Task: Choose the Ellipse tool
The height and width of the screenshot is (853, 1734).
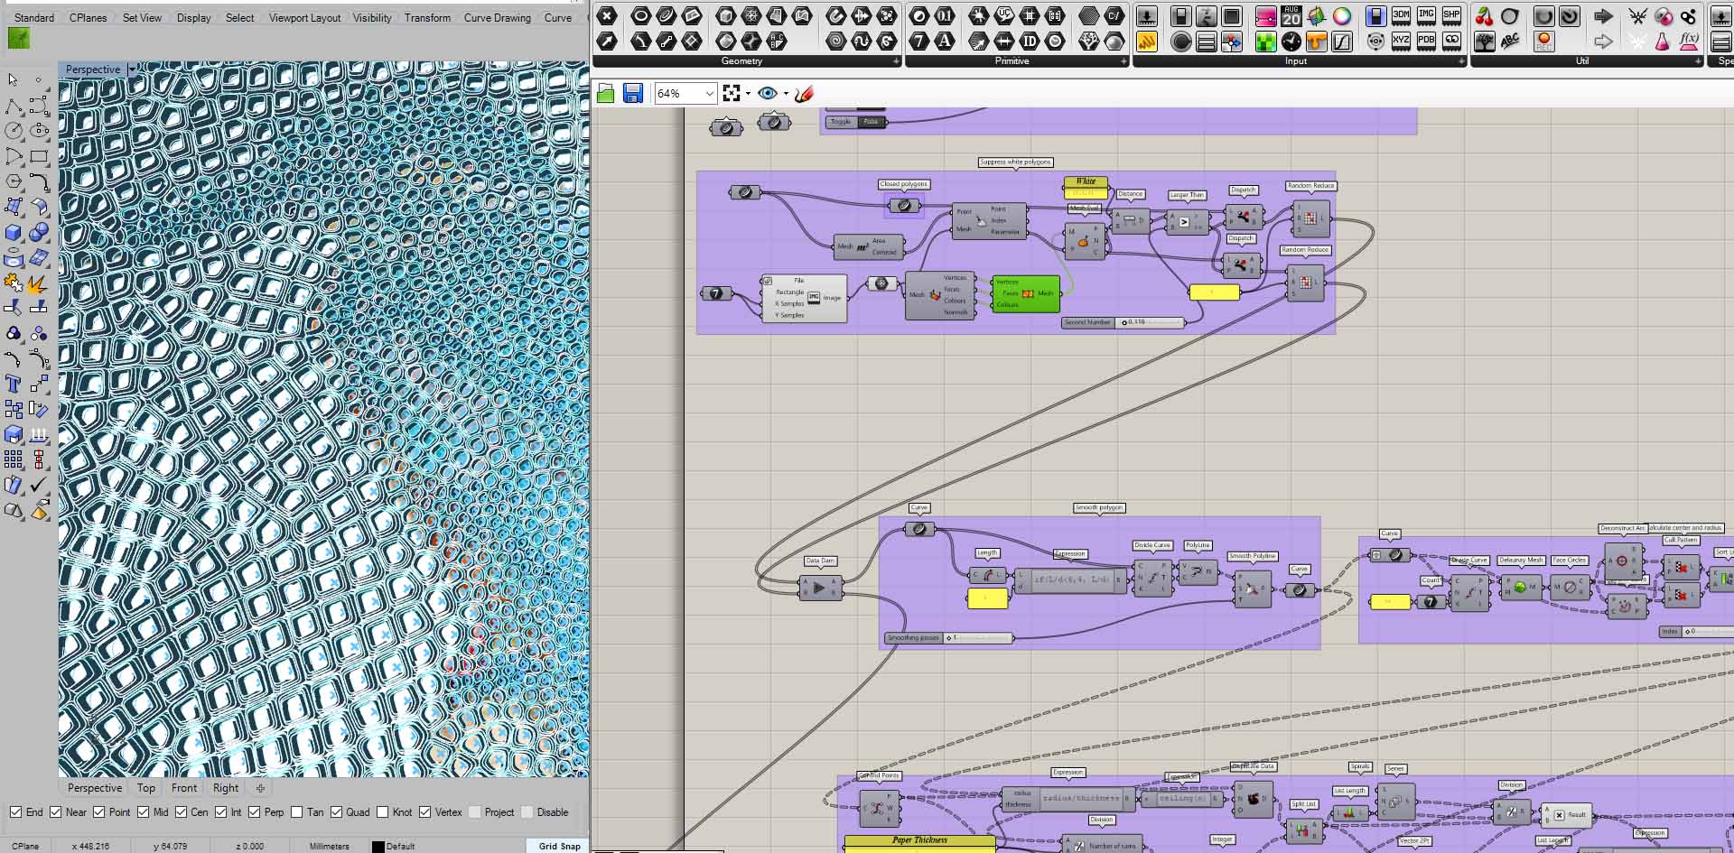Action: tap(39, 131)
